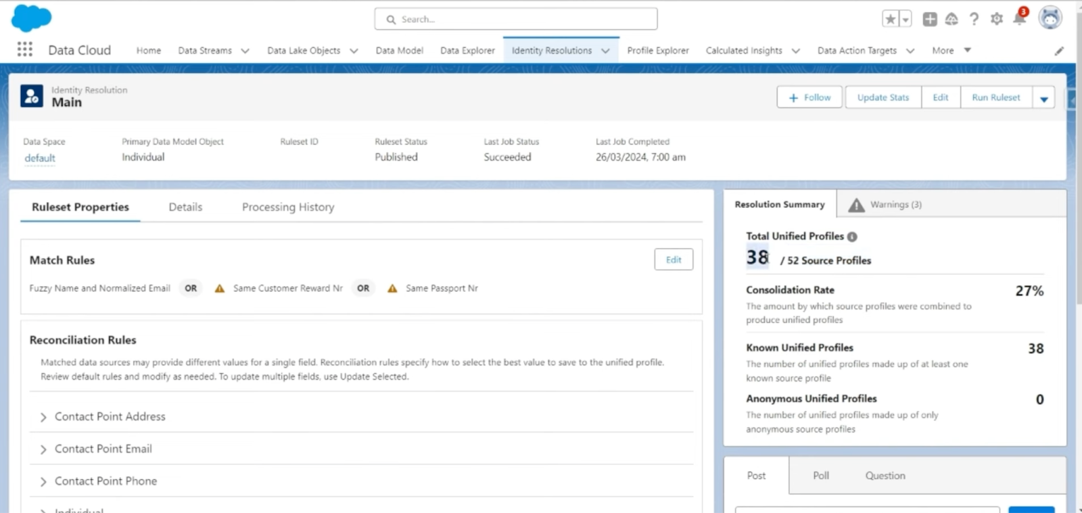Open Calculated Insights dropdown chevron
Viewport: 1082px width, 513px height.
[x=796, y=51]
